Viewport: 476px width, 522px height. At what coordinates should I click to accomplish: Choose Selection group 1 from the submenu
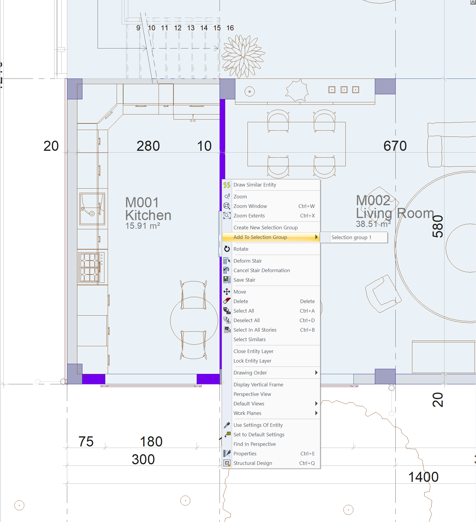coord(354,237)
